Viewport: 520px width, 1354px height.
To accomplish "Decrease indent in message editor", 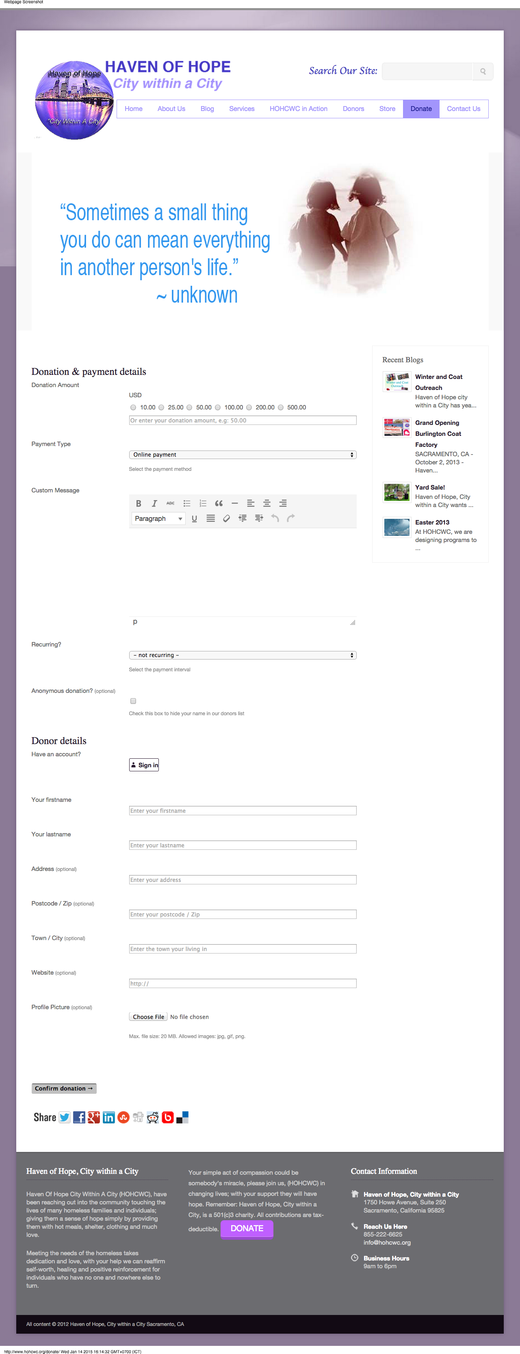I will pyautogui.click(x=243, y=518).
